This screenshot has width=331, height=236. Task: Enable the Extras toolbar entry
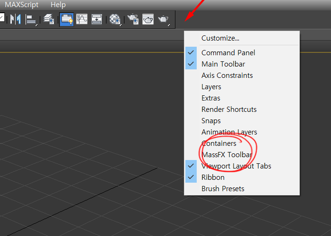pyautogui.click(x=242, y=98)
